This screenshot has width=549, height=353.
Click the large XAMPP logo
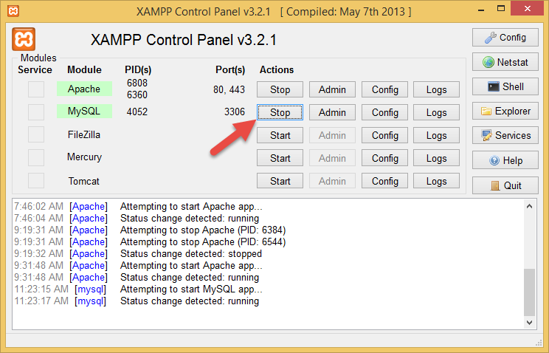coord(24,39)
